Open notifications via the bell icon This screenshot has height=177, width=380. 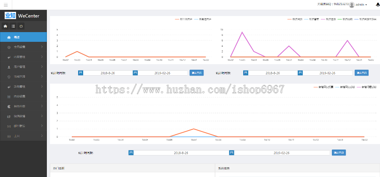377,4
